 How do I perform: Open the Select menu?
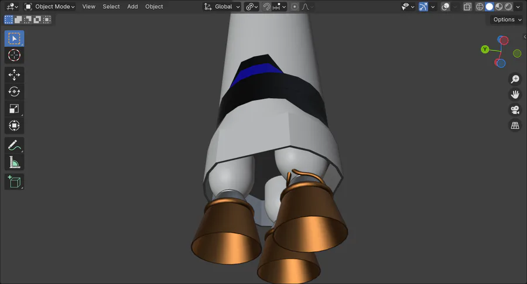click(x=111, y=6)
